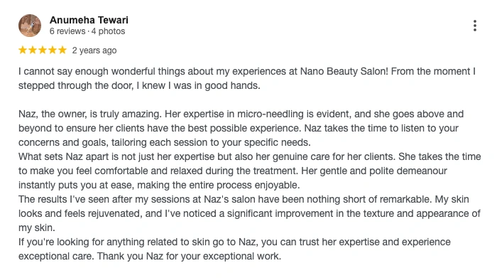The width and height of the screenshot is (497, 278).
Task: Open the Anumeha Tewari reviewer name link
Action: pos(89,20)
